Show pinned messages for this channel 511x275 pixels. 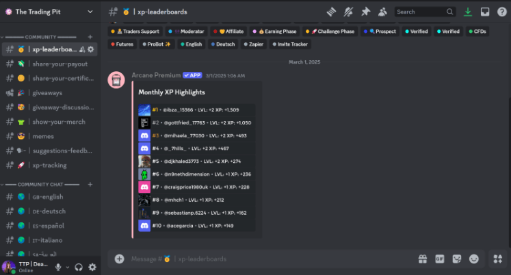pyautogui.click(x=365, y=12)
